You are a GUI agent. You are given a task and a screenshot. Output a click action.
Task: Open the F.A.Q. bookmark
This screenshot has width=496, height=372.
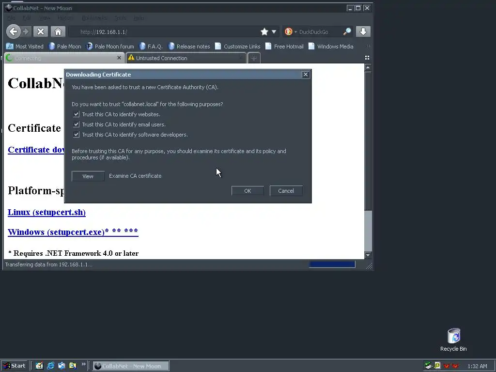click(151, 46)
